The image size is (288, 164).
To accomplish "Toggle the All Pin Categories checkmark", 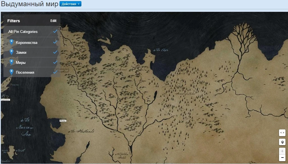I will coord(55,32).
